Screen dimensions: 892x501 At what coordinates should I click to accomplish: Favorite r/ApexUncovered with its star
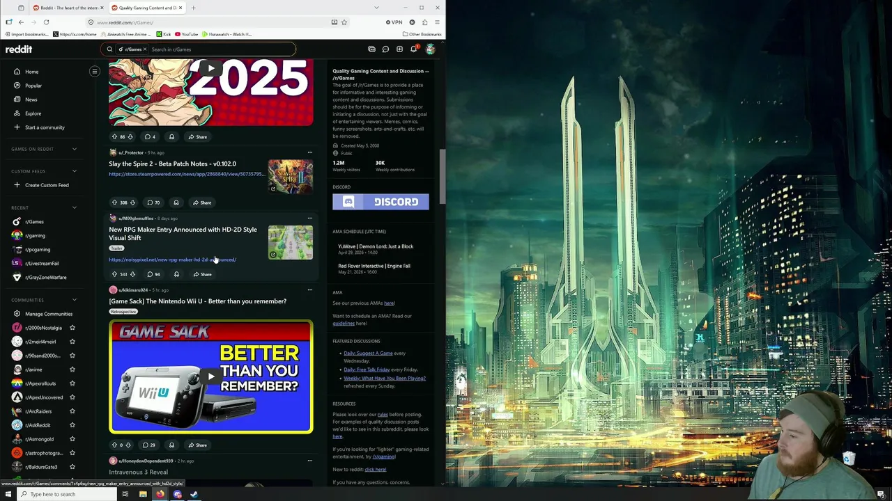(x=72, y=397)
